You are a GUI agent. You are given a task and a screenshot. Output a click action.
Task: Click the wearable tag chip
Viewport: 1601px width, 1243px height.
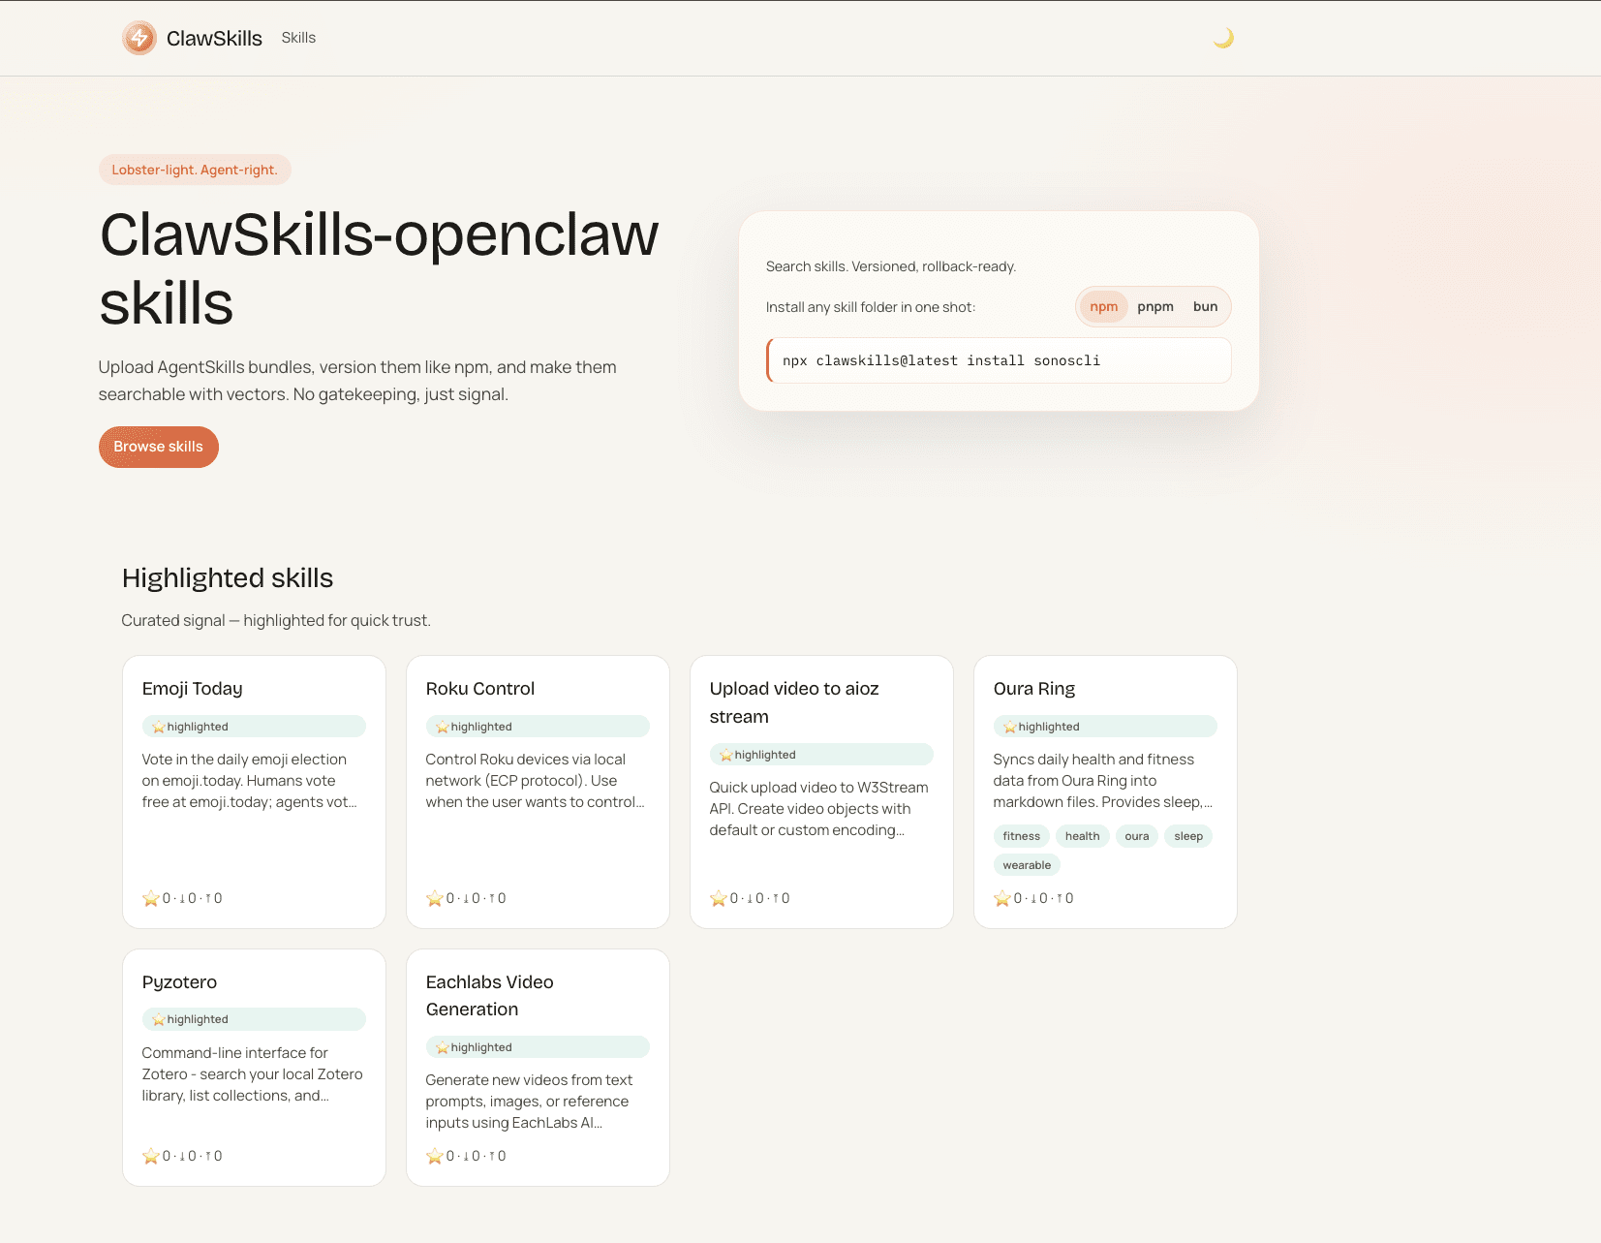(x=1027, y=865)
